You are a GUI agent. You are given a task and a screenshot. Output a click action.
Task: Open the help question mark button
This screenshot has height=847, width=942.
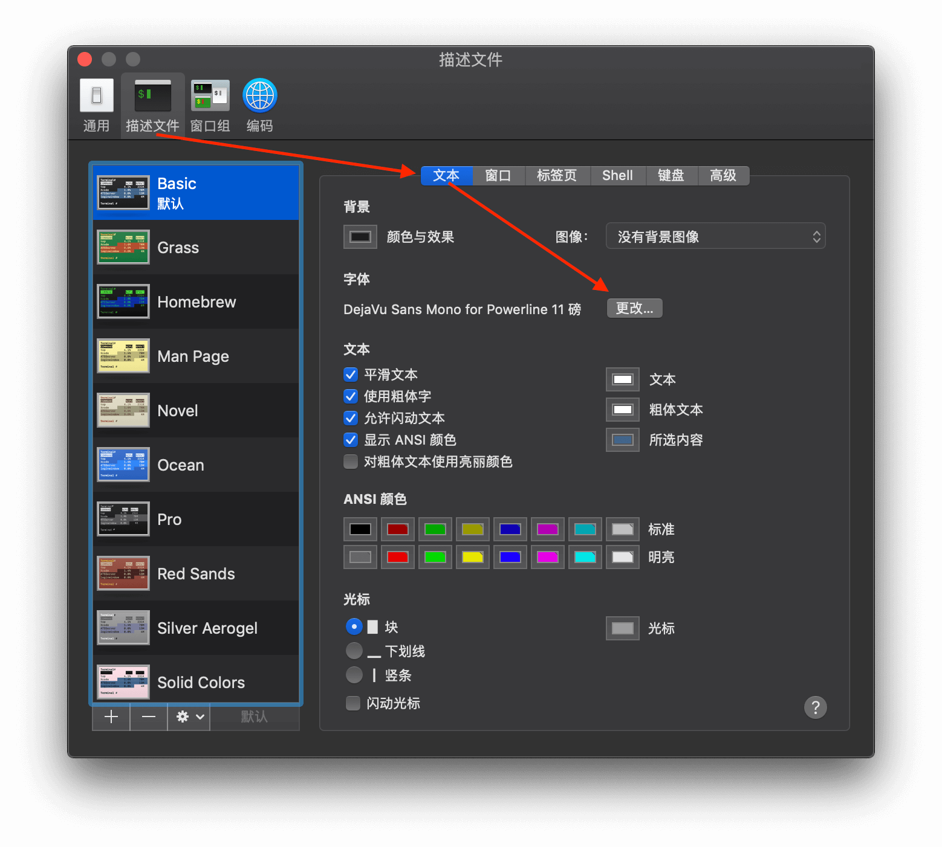[815, 707]
